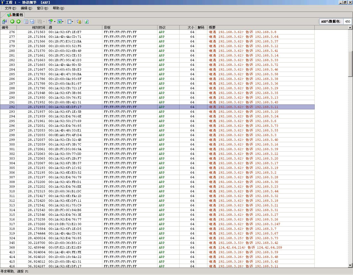Open the 文件 (File) menu
Image resolution: width=353 pixels, height=275 pixels.
click(10, 8)
